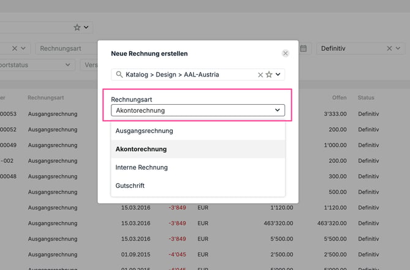
Task: Click the 1'000.00 open amount cell
Action: pos(335,145)
